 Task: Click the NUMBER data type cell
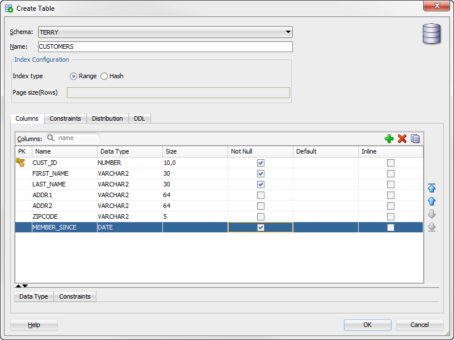[130, 163]
